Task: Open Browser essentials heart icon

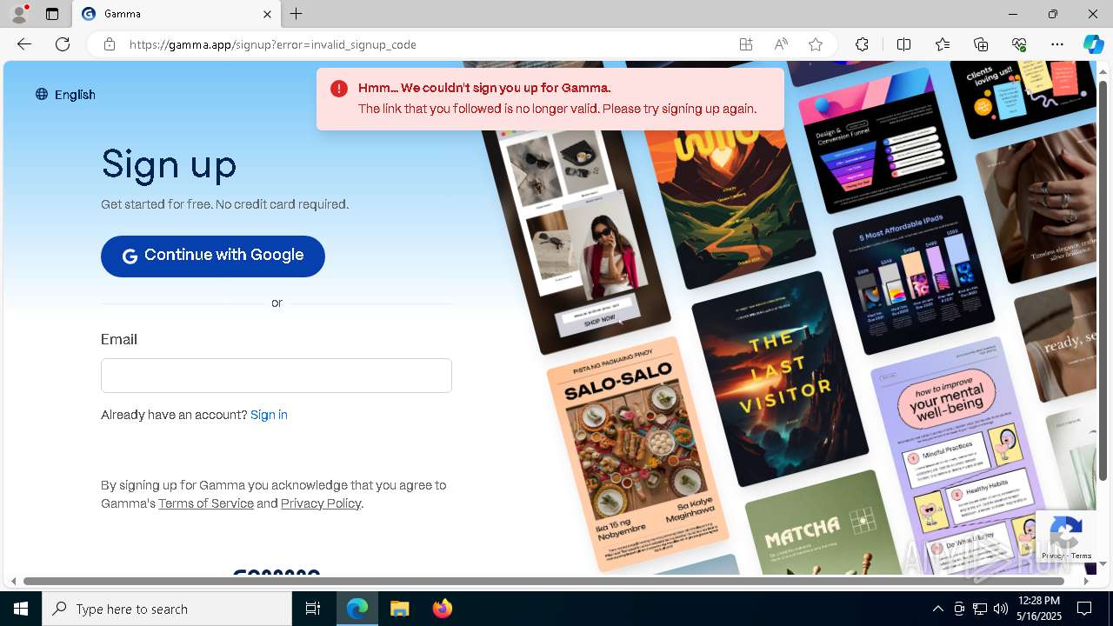Action: coord(1019,44)
